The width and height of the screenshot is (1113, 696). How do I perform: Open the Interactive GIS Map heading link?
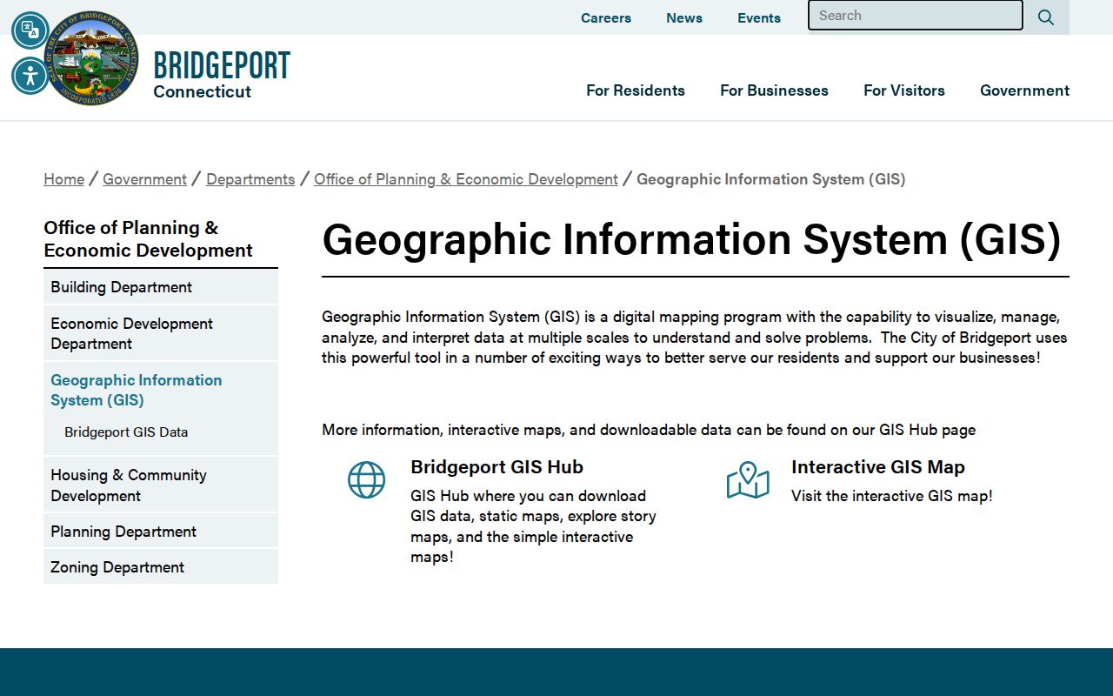[x=878, y=467]
